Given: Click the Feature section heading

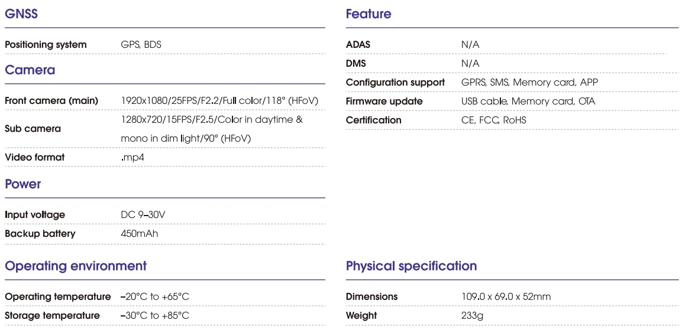Looking at the screenshot, I should pos(369,14).
